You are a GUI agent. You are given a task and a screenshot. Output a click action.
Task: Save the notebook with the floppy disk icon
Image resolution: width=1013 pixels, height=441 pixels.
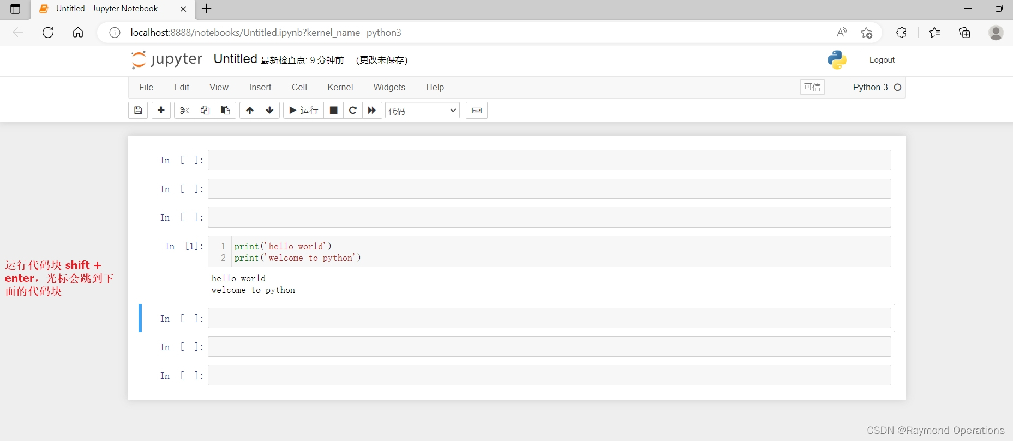point(138,111)
